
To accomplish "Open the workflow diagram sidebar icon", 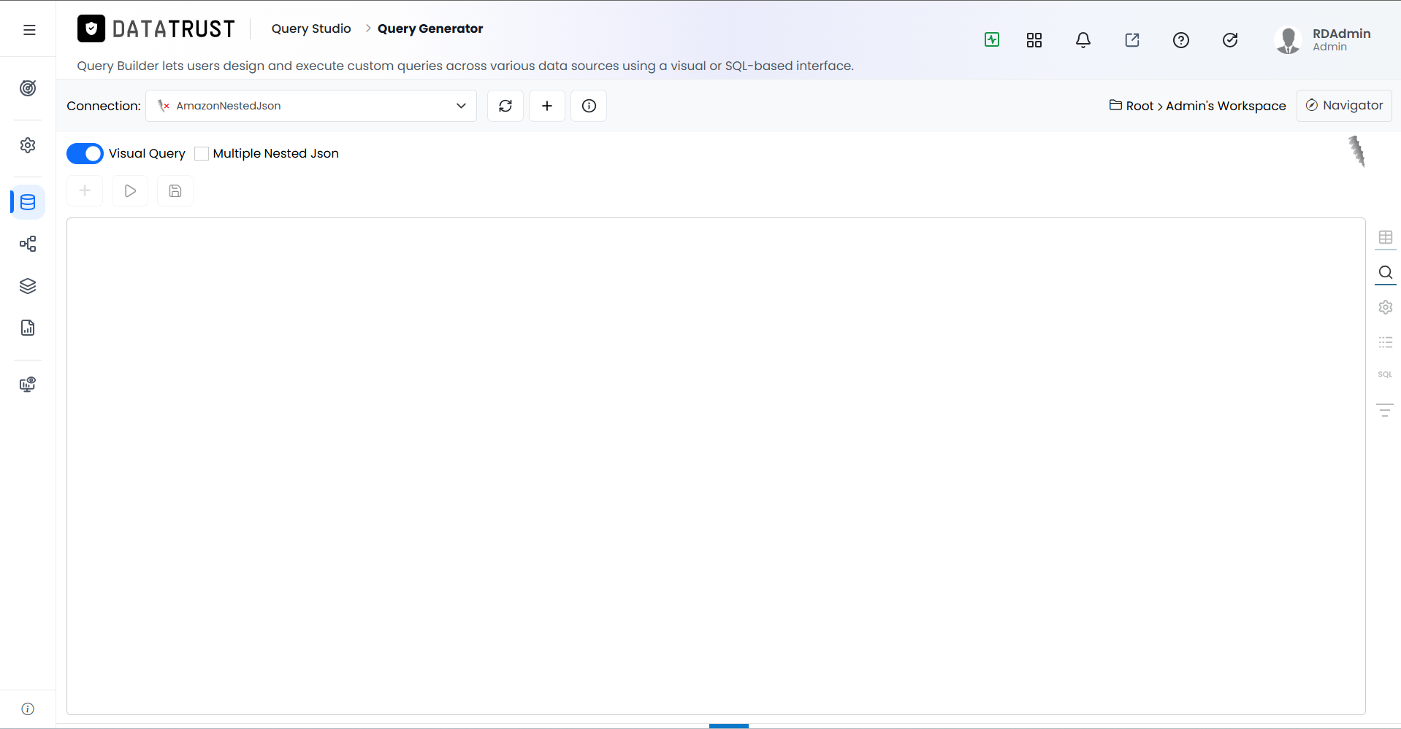I will point(28,244).
